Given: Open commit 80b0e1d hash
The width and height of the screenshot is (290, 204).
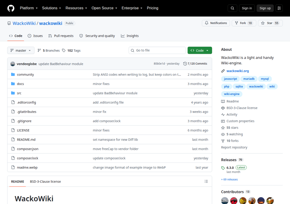Looking at the screenshot, I should 159,64.
